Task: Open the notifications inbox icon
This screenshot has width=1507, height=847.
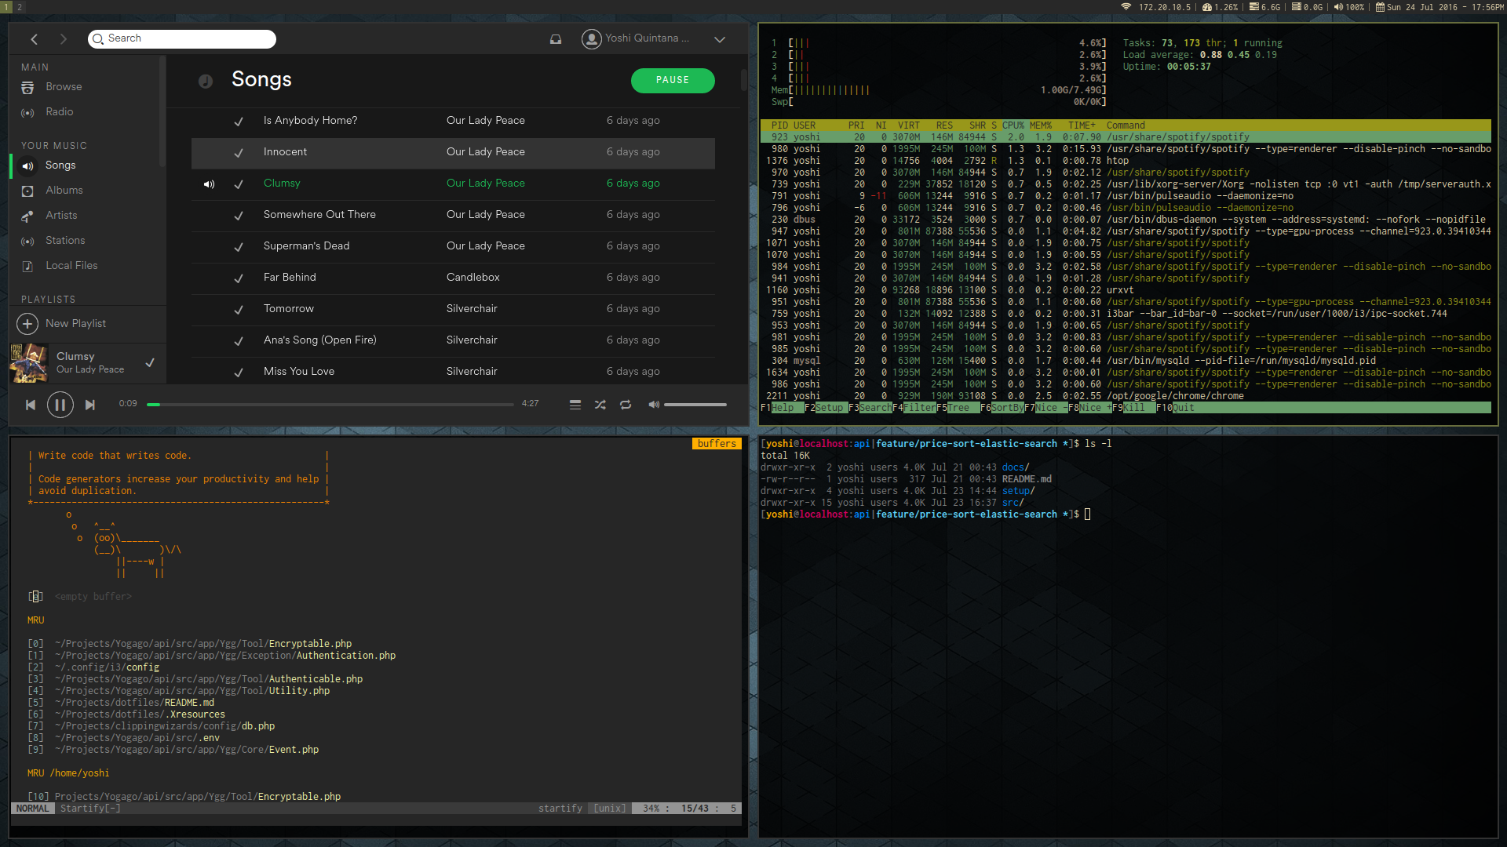Action: 556,39
